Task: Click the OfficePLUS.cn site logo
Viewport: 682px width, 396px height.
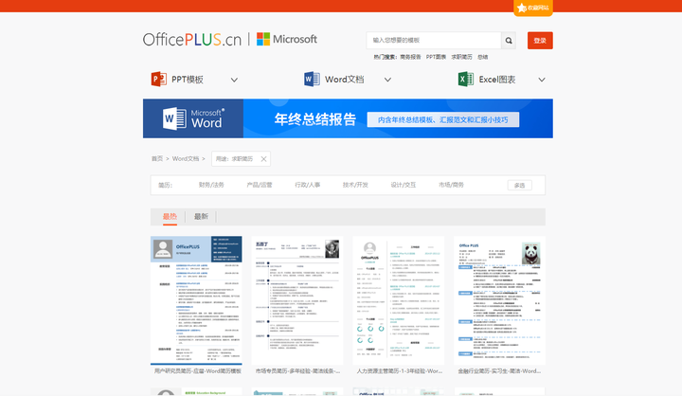Action: point(192,40)
